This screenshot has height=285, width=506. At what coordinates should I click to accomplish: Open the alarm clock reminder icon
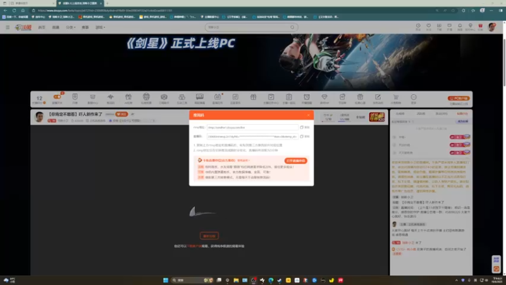click(307, 97)
